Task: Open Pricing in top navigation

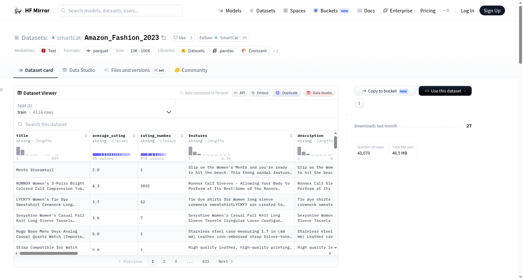Action: point(428,10)
